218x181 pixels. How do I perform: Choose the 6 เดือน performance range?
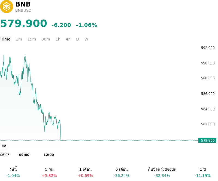click(x=122, y=172)
